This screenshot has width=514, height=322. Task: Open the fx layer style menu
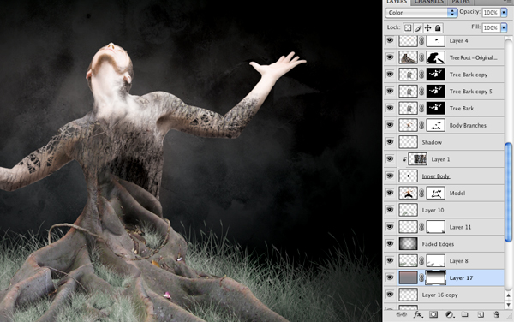(417, 315)
